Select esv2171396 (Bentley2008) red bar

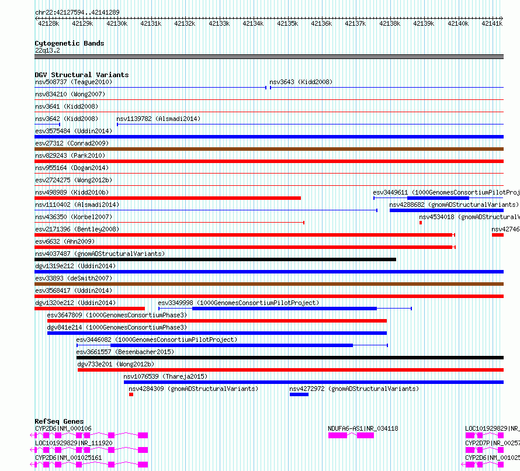click(x=244, y=235)
